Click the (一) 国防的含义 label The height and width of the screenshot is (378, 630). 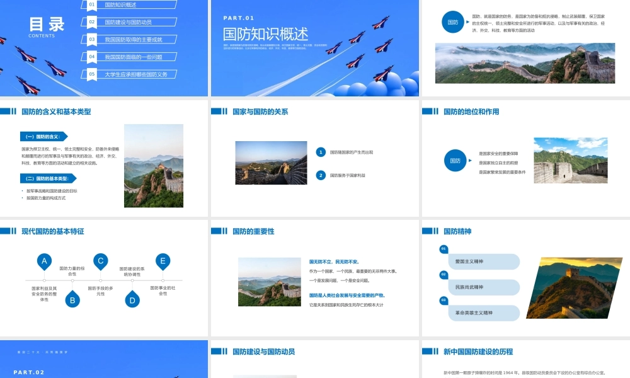(44, 137)
